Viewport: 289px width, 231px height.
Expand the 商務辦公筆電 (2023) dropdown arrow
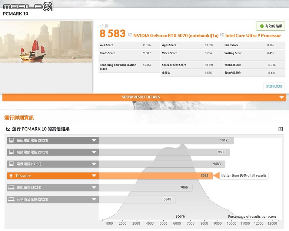click(x=94, y=199)
